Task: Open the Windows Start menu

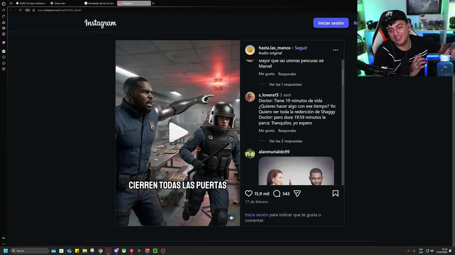Action: click(x=5, y=251)
